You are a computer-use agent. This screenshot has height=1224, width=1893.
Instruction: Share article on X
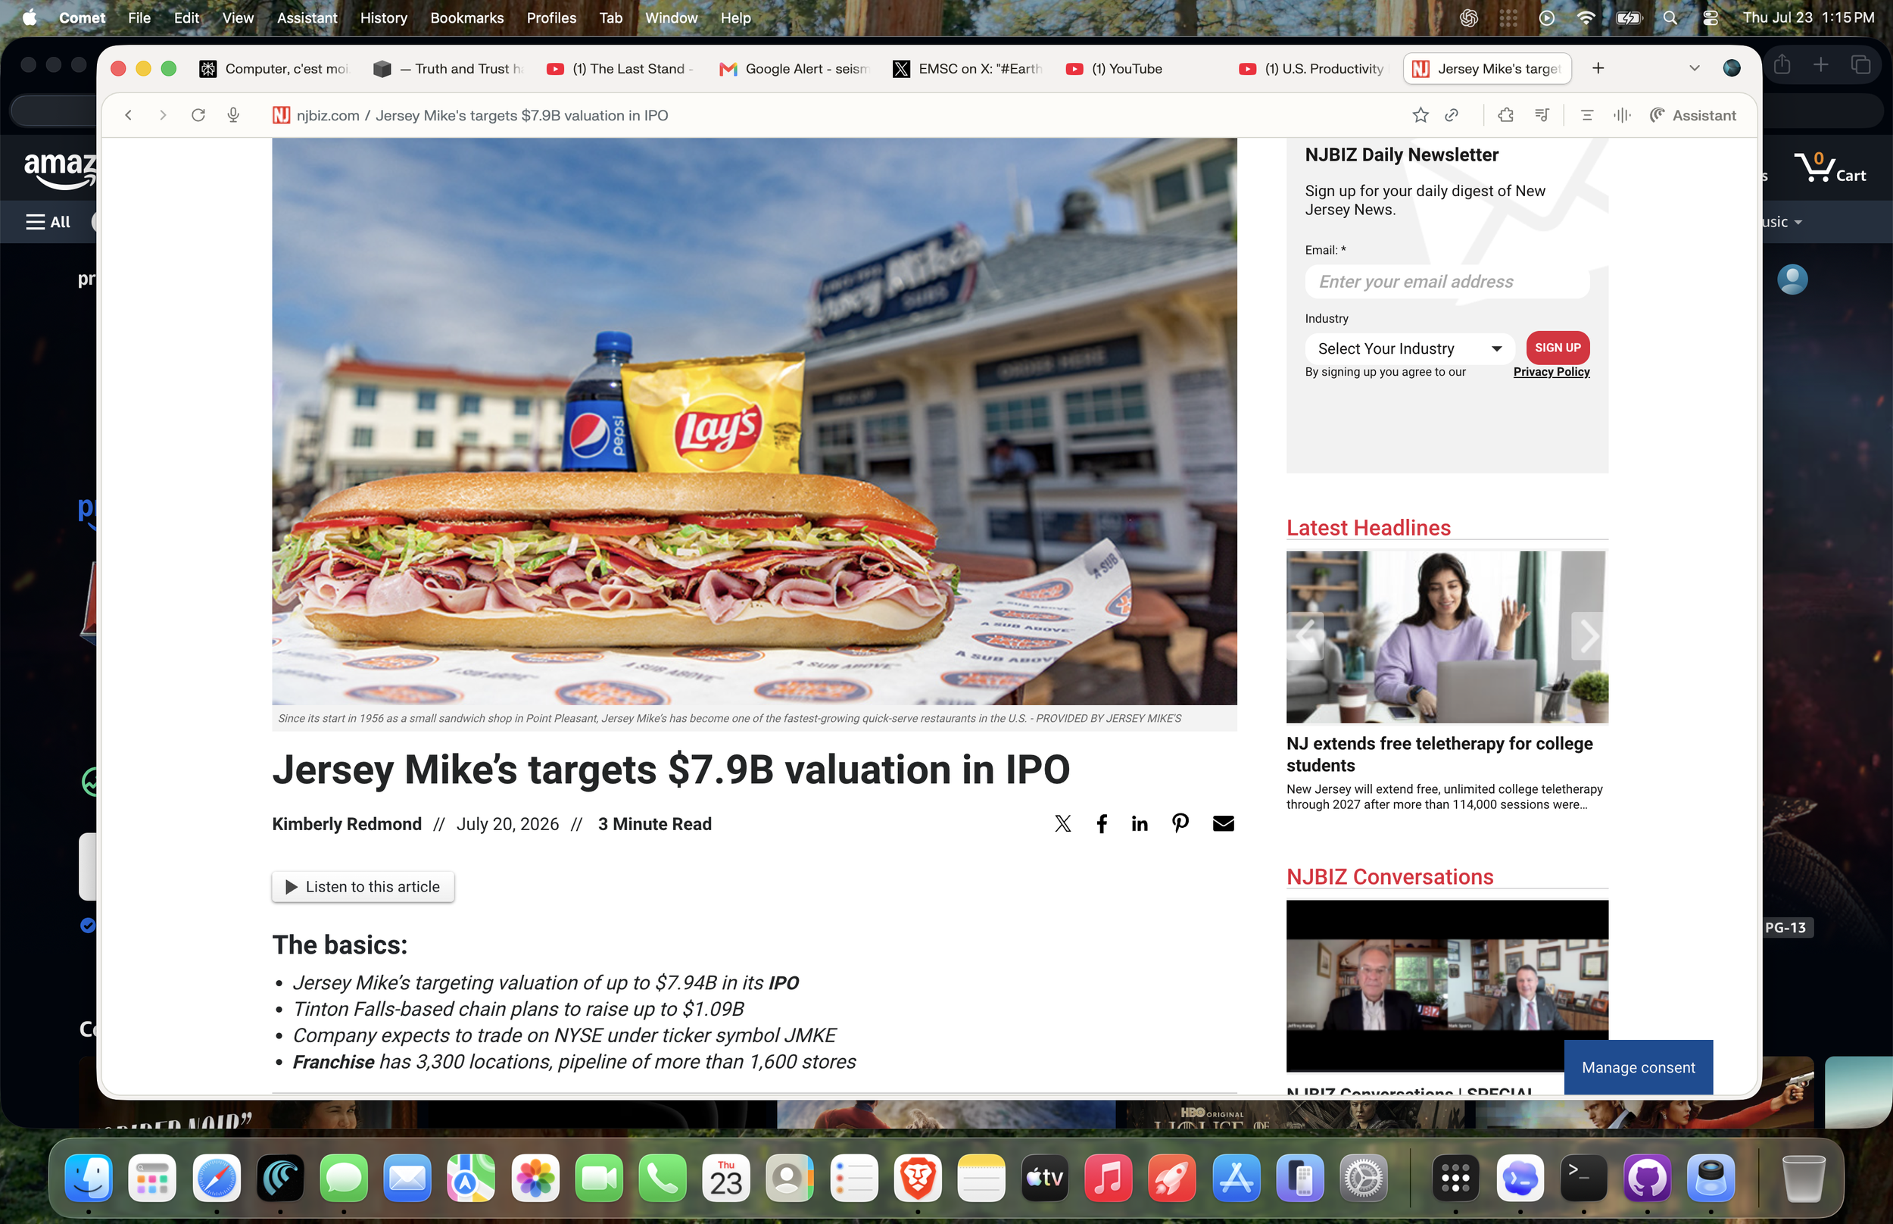(1063, 823)
